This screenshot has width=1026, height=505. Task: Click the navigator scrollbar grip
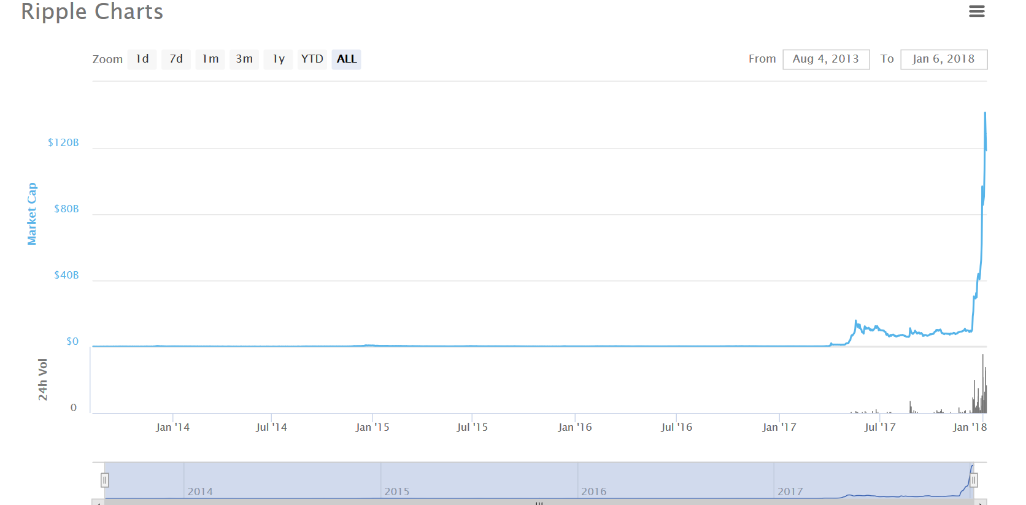point(539,503)
